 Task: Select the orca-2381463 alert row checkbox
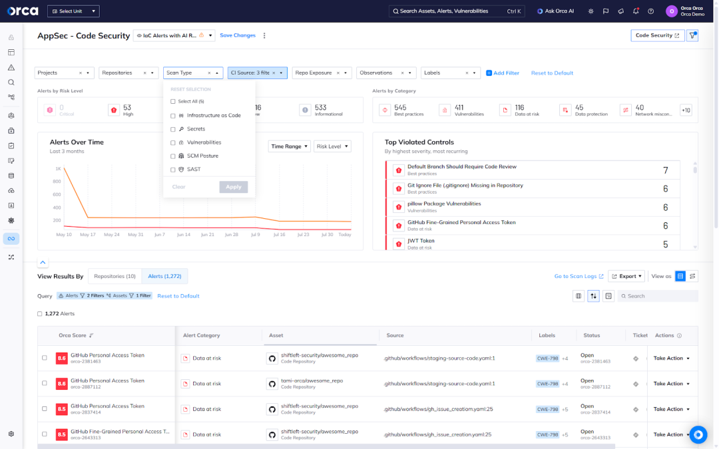pyautogui.click(x=45, y=358)
